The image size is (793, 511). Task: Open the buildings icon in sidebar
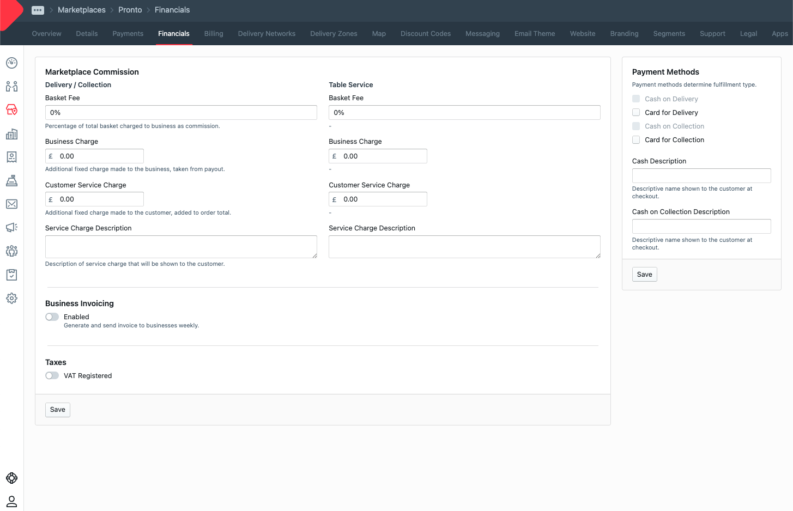pos(11,134)
